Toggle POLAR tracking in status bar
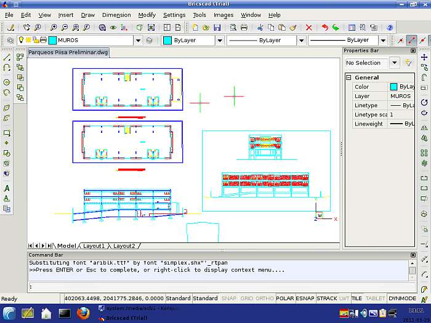The width and height of the screenshot is (431, 323). [284, 298]
